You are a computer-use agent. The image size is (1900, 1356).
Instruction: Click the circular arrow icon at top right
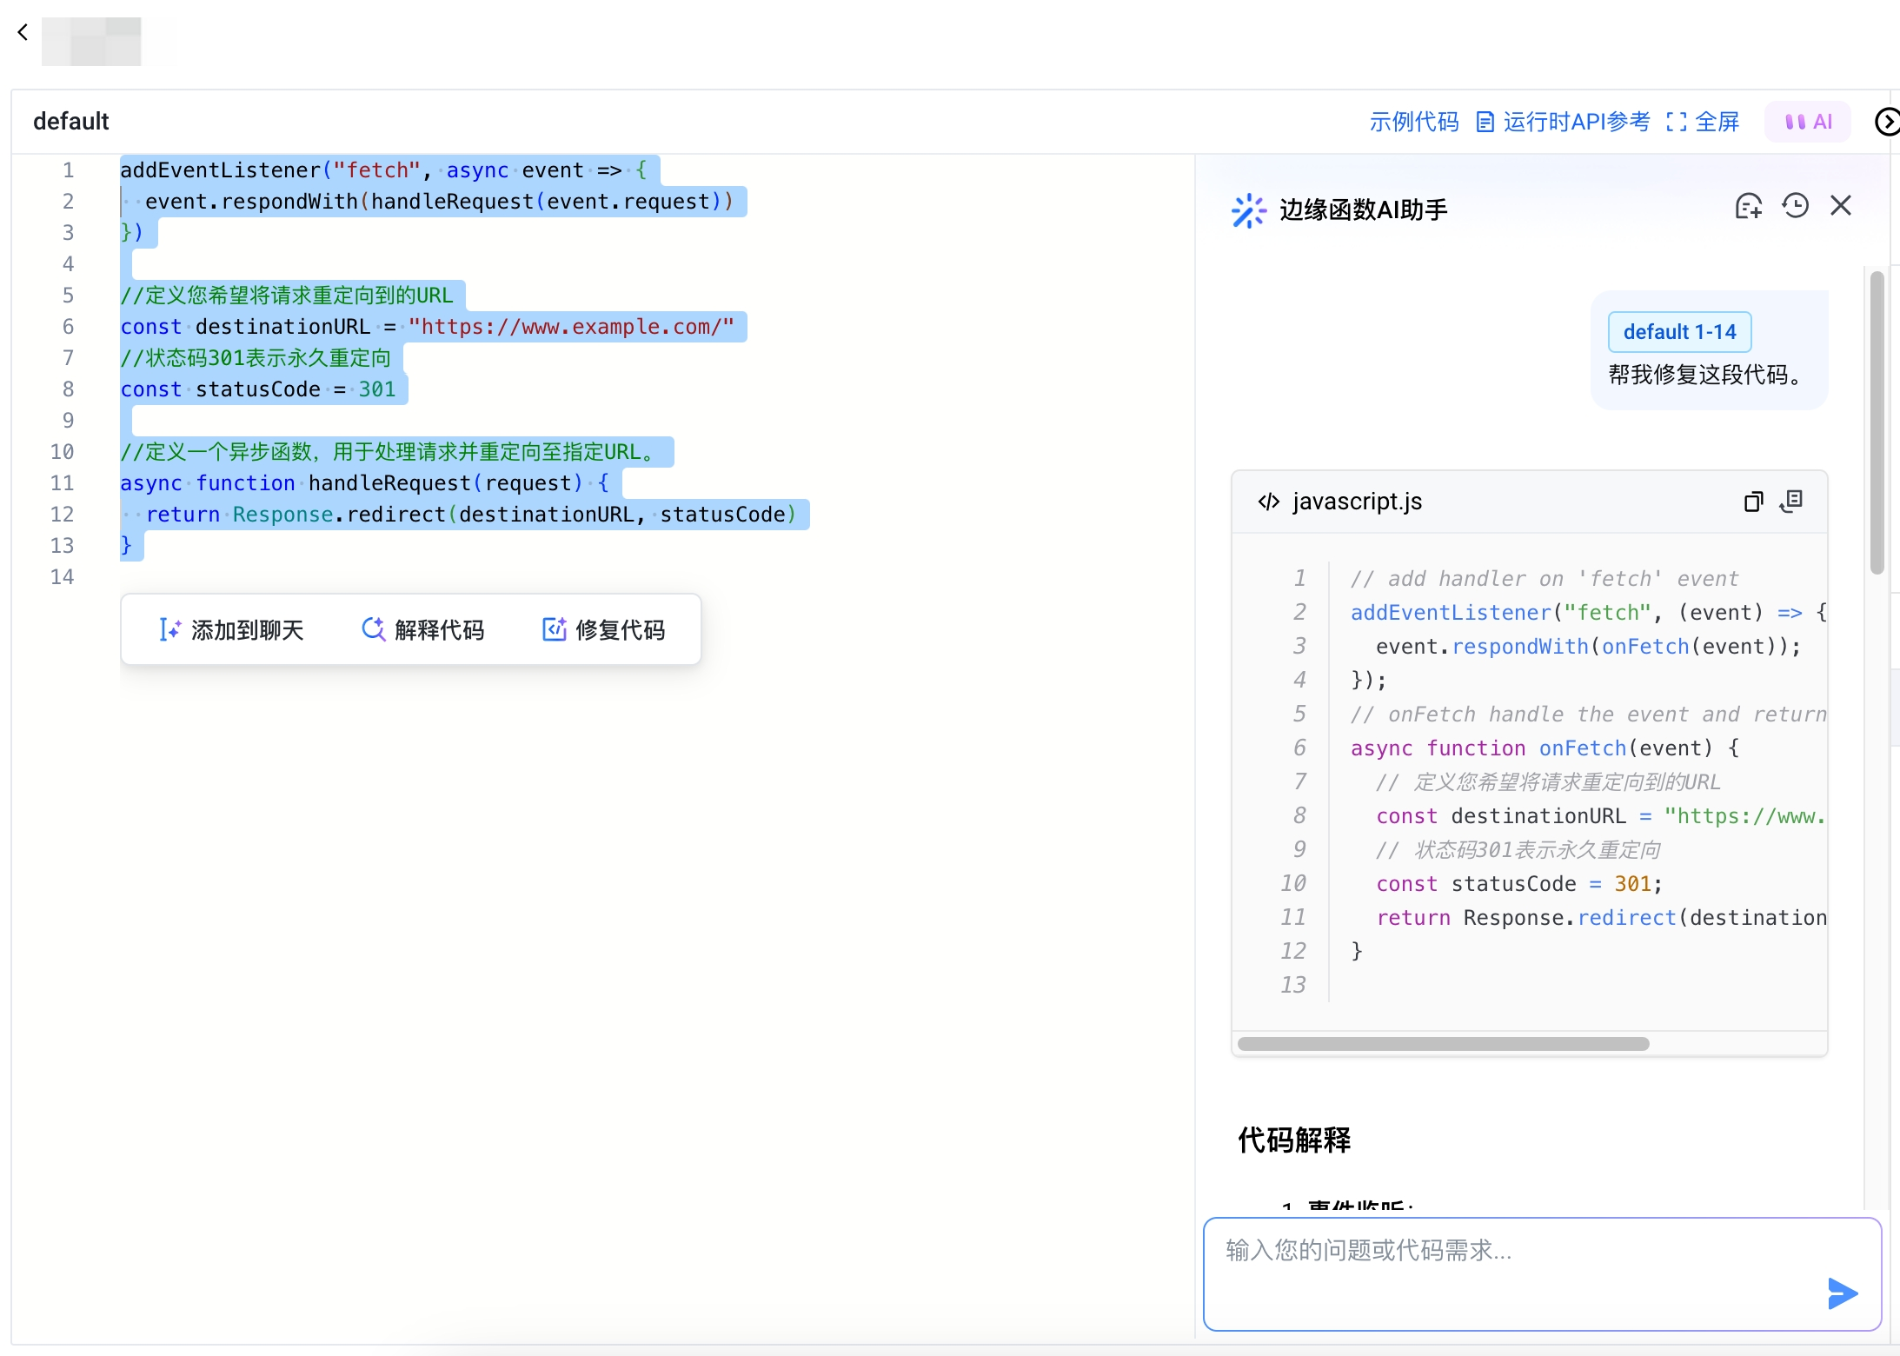coord(1886,122)
